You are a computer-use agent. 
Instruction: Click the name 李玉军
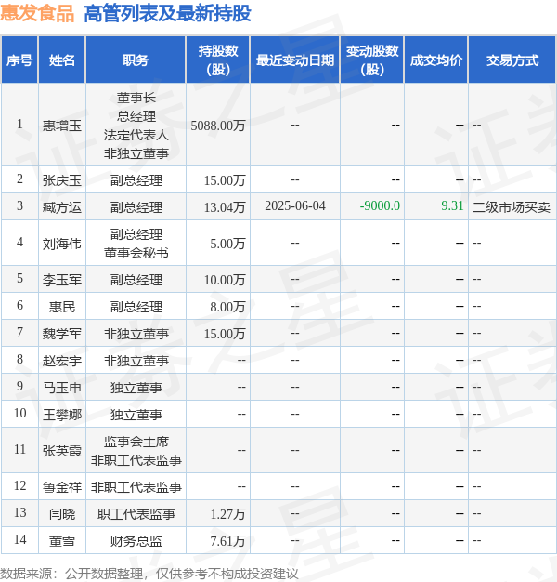click(x=62, y=280)
